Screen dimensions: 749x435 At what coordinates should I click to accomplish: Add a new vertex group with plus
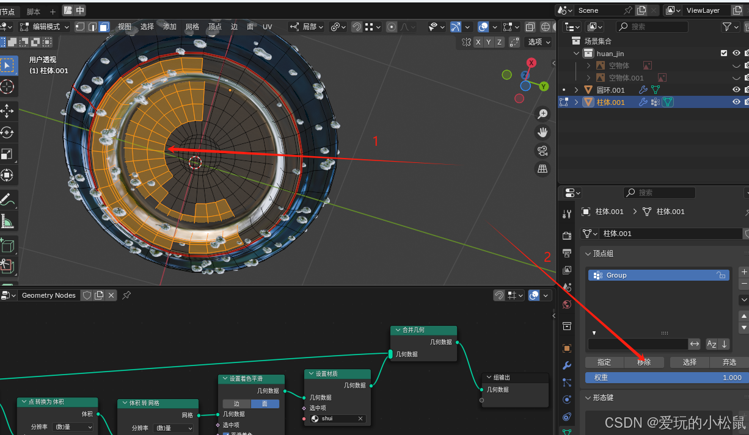pyautogui.click(x=744, y=272)
